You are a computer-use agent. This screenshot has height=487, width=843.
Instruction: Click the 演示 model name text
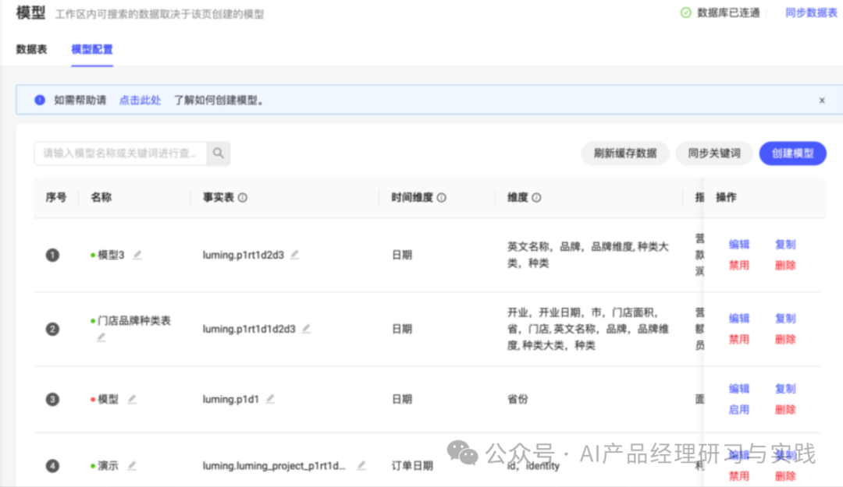tap(108, 465)
